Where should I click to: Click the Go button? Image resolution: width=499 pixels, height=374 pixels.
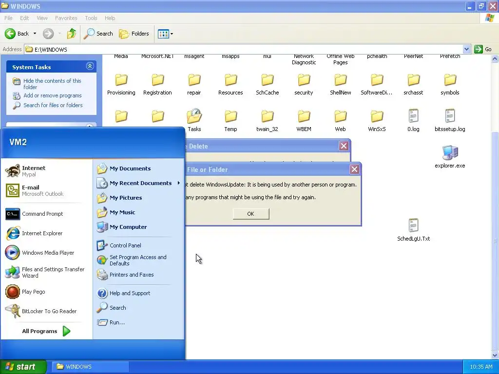pyautogui.click(x=483, y=49)
